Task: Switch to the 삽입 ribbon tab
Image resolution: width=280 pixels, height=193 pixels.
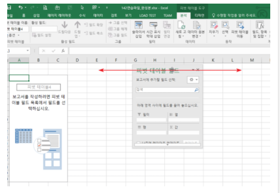Action: pos(37,15)
